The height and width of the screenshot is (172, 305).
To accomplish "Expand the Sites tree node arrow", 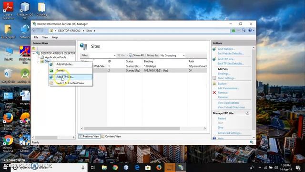I will 38,62.
